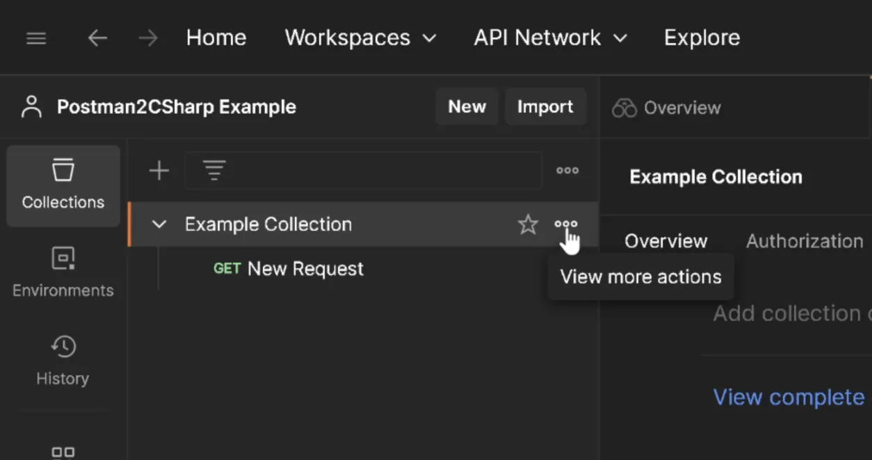This screenshot has height=460, width=872.
Task: Open the hamburger main menu
Action: click(x=36, y=38)
